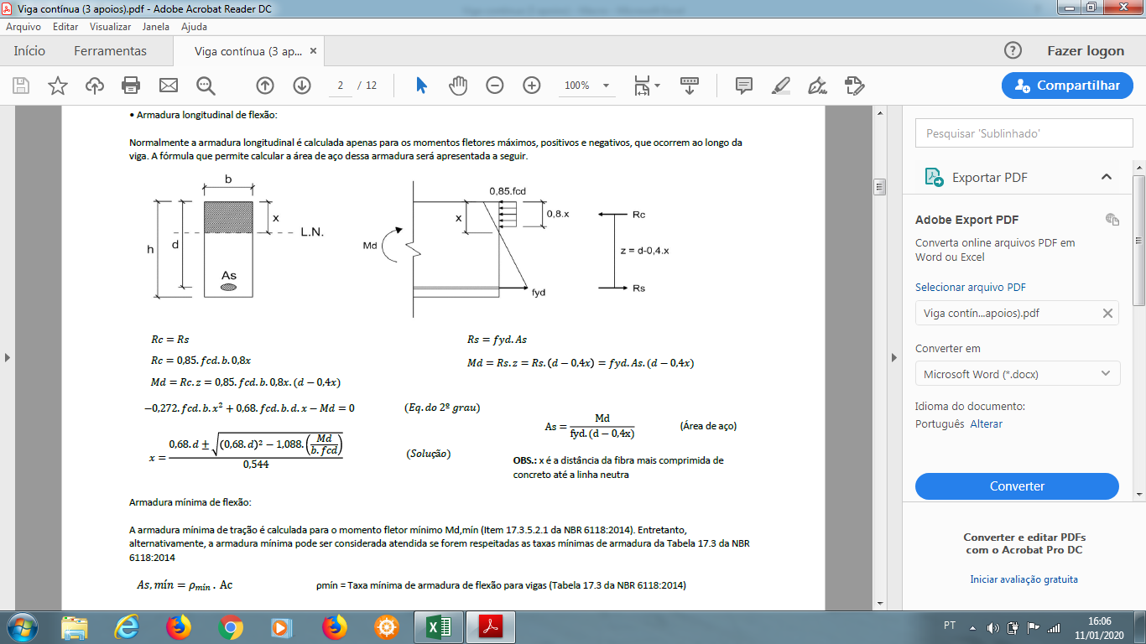Open the add comment tool

pyautogui.click(x=743, y=86)
